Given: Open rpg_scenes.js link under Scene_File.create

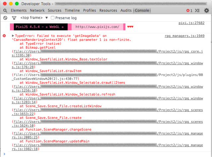Looking at the screenshot, I should [107, 124].
